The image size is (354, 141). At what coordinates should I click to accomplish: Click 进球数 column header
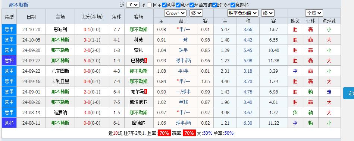coord(329,21)
